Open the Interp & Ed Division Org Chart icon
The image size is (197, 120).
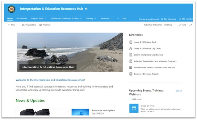coord(131,49)
